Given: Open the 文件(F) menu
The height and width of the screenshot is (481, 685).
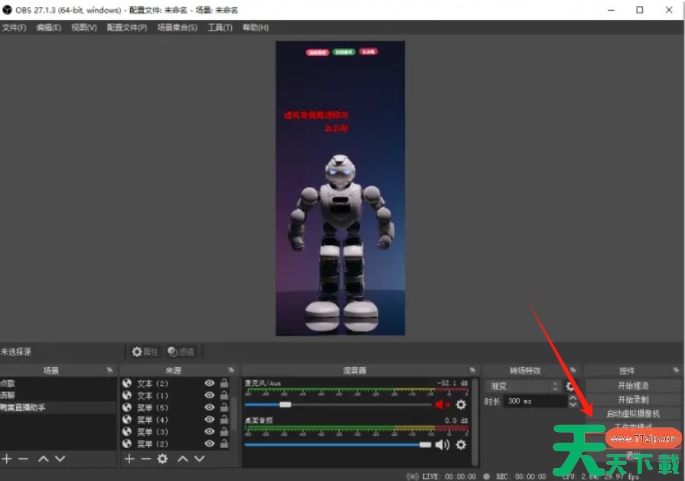Looking at the screenshot, I should coord(14,28).
